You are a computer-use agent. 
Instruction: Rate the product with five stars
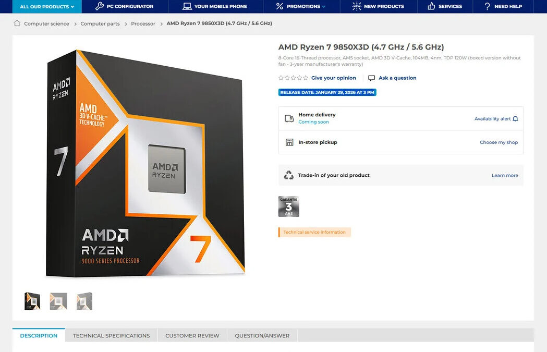(x=306, y=77)
